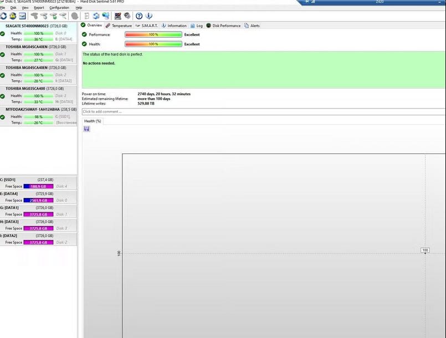
Task: Open the Report menu
Action: pyautogui.click(x=39, y=8)
